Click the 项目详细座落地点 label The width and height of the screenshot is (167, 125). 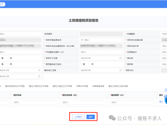53,40
